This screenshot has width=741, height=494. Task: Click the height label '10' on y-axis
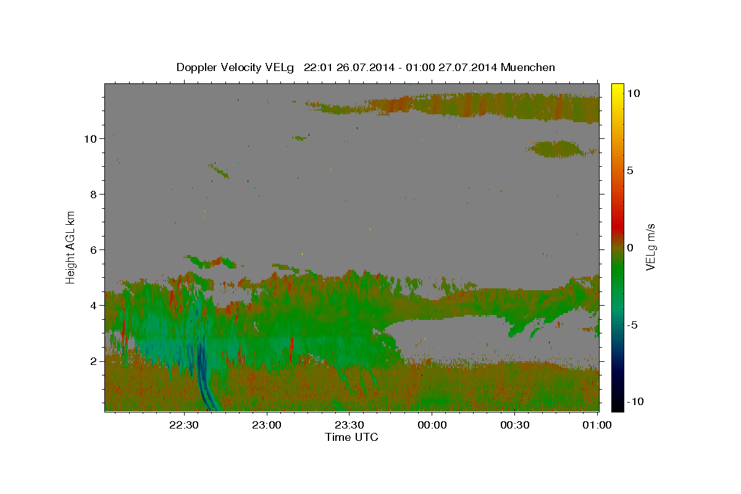(x=91, y=139)
